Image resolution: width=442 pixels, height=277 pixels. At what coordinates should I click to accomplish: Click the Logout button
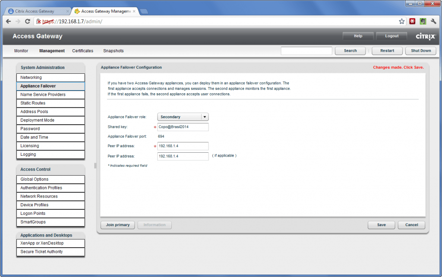(x=392, y=36)
